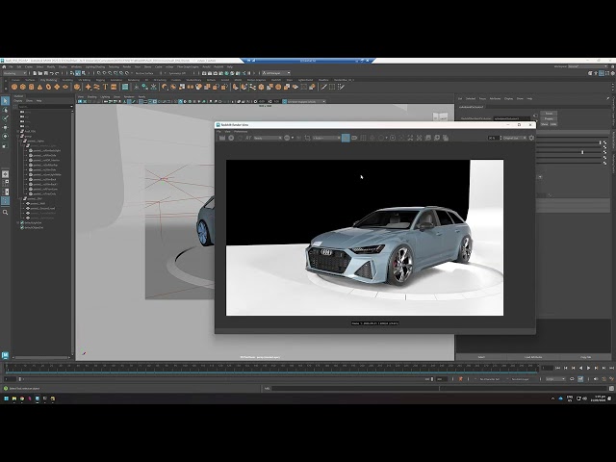Click the Focus button in Attribute Editor
The image size is (616, 462).
[x=549, y=114]
